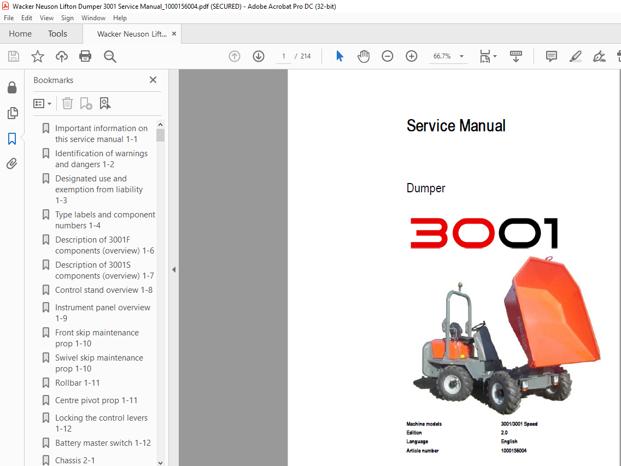Viewport: 621px width, 466px height.
Task: Switch to the Home tab
Action: tap(20, 34)
